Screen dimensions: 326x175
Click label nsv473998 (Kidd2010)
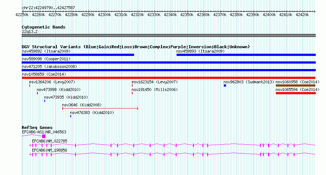(59, 90)
